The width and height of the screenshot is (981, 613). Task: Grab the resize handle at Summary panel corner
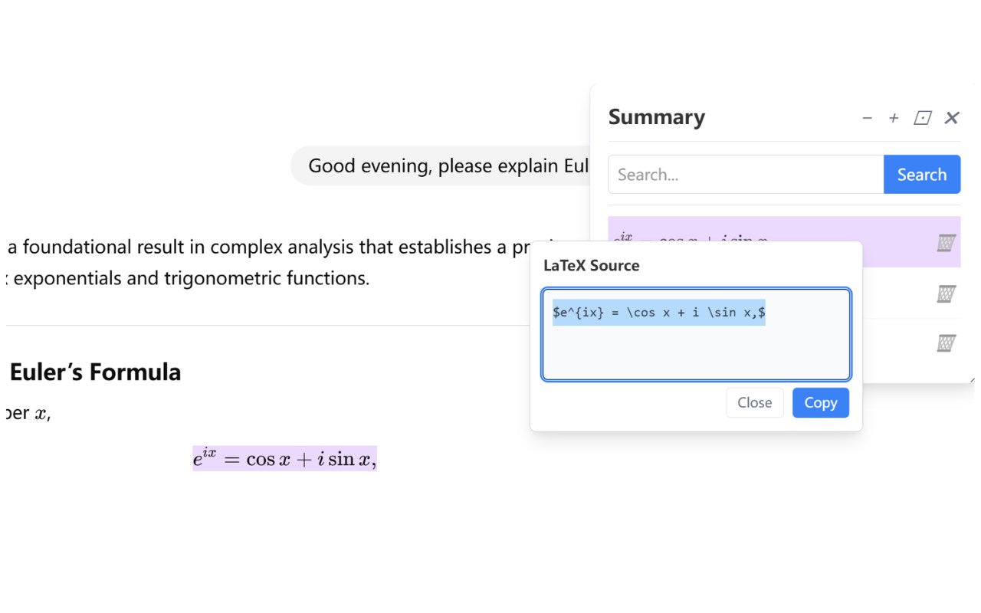972,379
